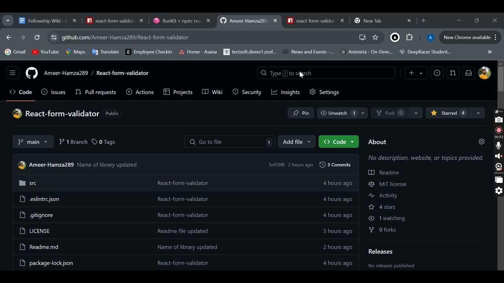Open the Wiki tab
Viewport: 504px width, 283px height.
[x=213, y=92]
